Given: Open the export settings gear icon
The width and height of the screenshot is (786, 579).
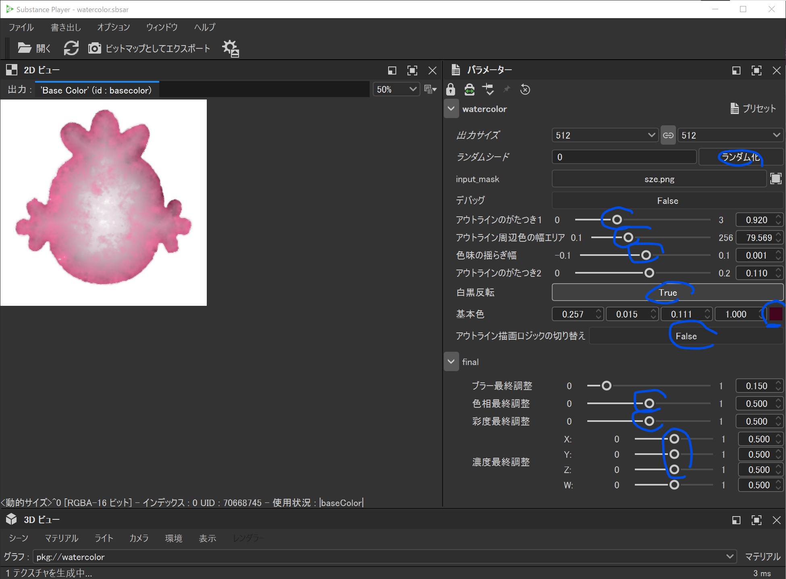Looking at the screenshot, I should pos(231,48).
